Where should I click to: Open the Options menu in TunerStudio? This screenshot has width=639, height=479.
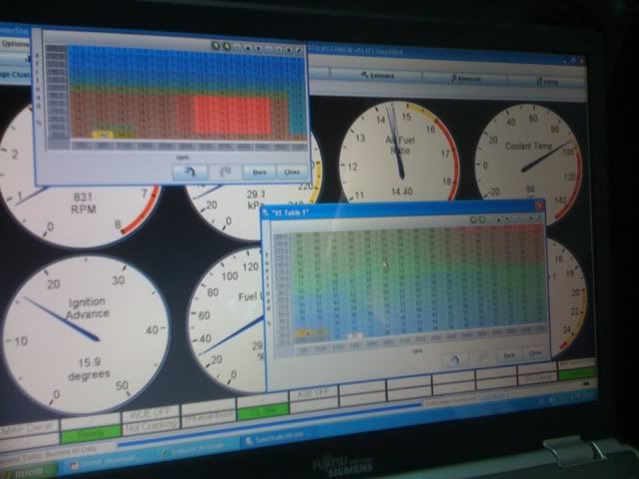coord(15,44)
